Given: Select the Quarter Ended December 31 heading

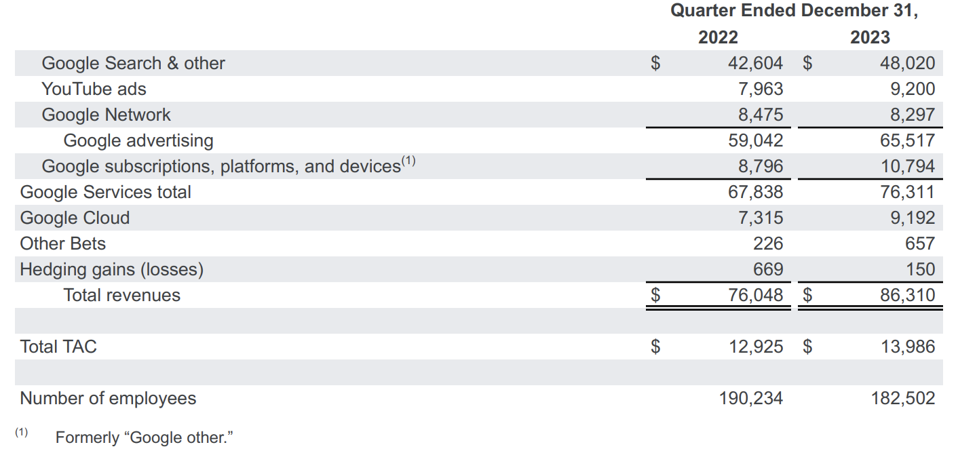Looking at the screenshot, I should pyautogui.click(x=794, y=11).
